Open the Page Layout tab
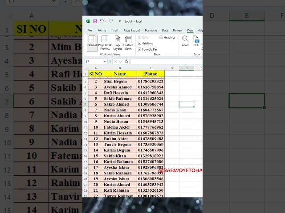 [132, 30]
